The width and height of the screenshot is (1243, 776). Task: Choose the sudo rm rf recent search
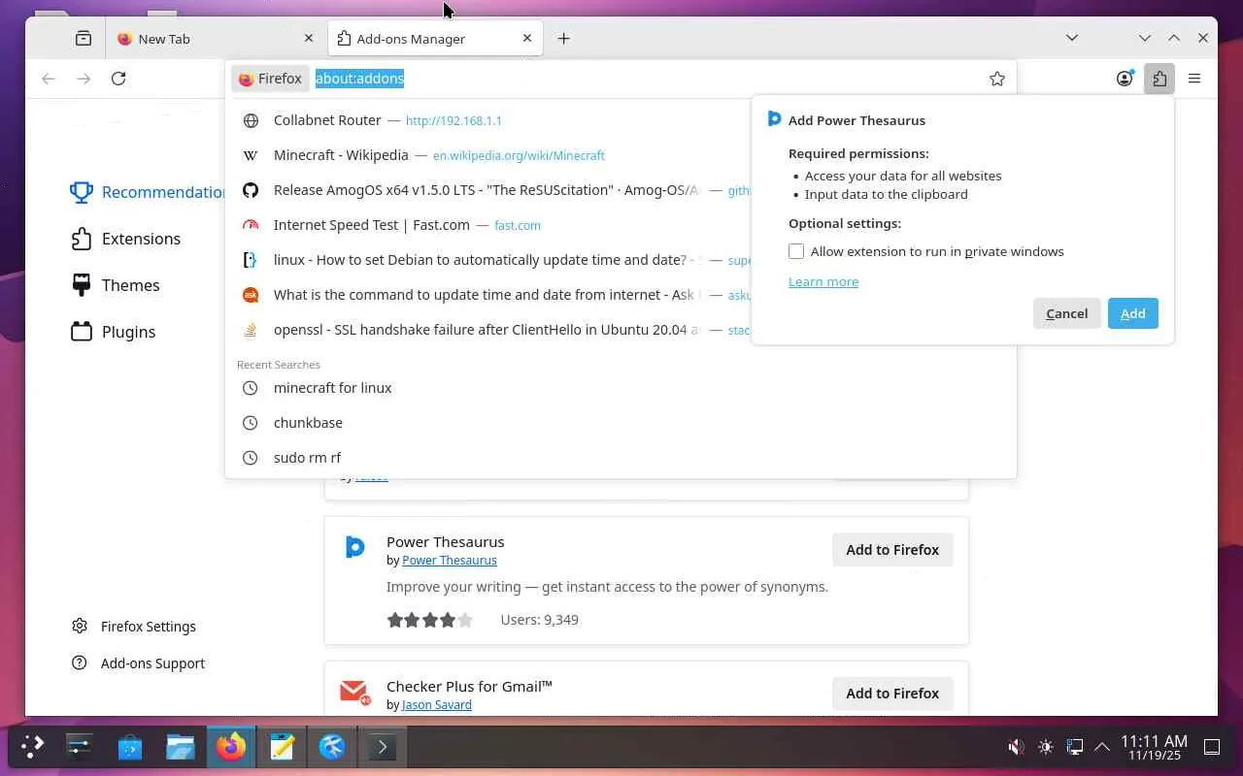(621, 458)
